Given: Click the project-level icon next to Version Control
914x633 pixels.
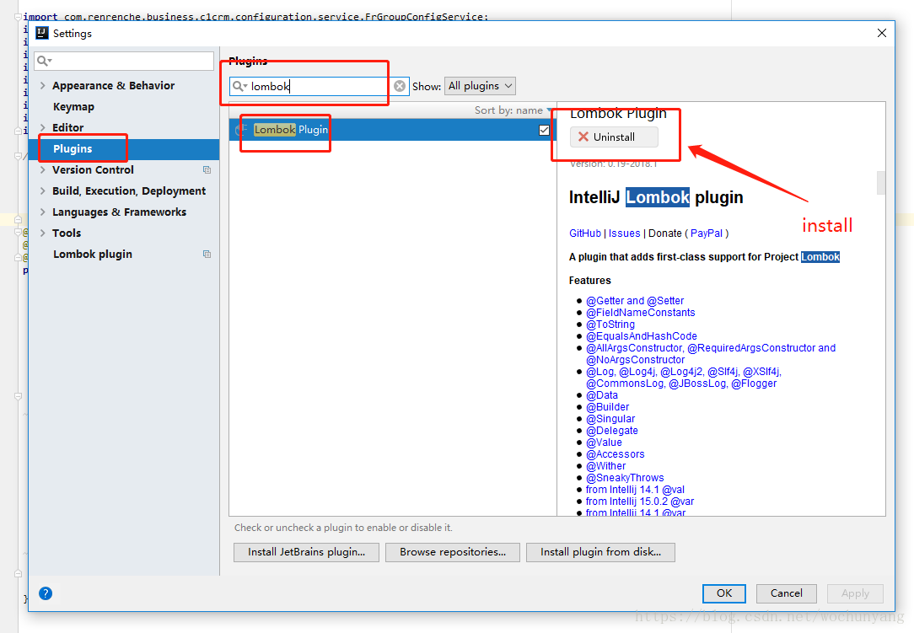Looking at the screenshot, I should [x=207, y=169].
